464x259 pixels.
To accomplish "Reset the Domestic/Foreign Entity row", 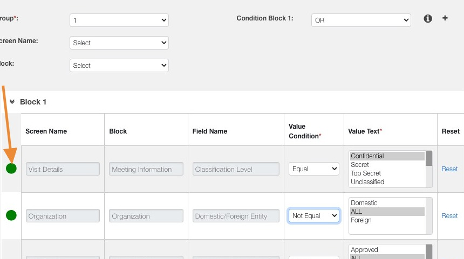I will tap(449, 215).
